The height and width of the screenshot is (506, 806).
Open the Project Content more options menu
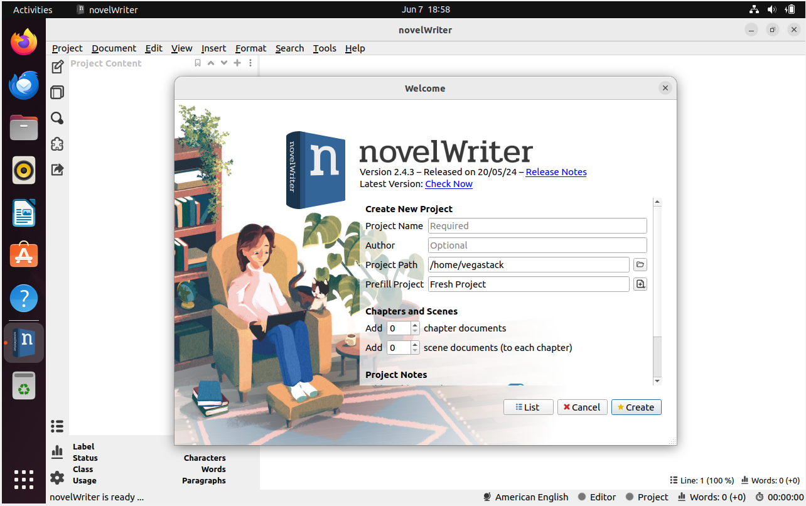pos(250,63)
